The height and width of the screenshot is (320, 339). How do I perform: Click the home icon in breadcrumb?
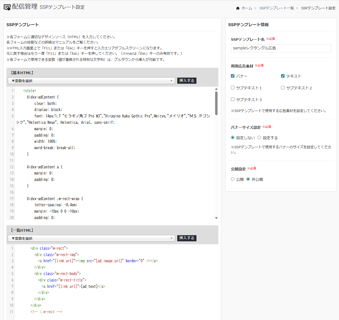[x=238, y=8]
